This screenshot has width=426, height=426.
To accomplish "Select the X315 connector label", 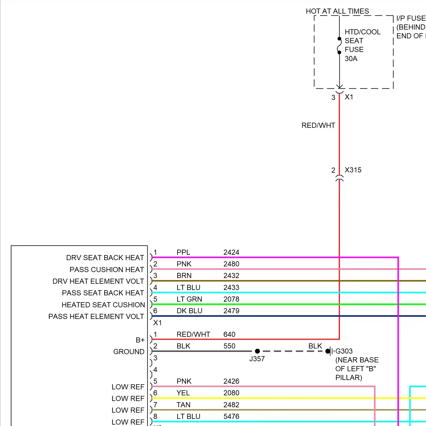I will tap(353, 170).
